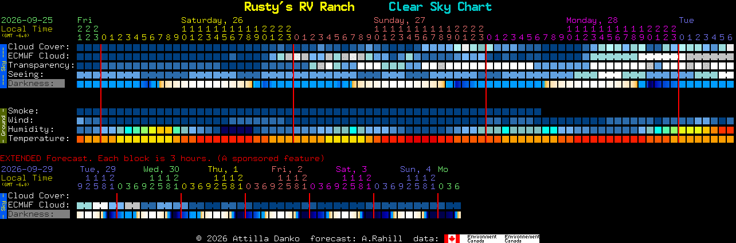Select the Humidity row label
Image resolution: width=736 pixels, height=243 pixels.
click(x=31, y=129)
